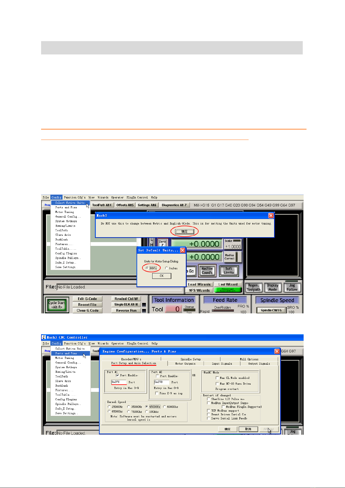Screen dimensions: 345x488
Task: Click the Feed Rate OverRidden slider bar
Action: pos(223,310)
